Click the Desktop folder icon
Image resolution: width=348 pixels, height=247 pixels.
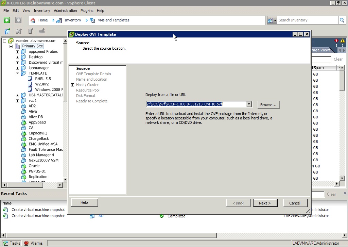point(23,57)
